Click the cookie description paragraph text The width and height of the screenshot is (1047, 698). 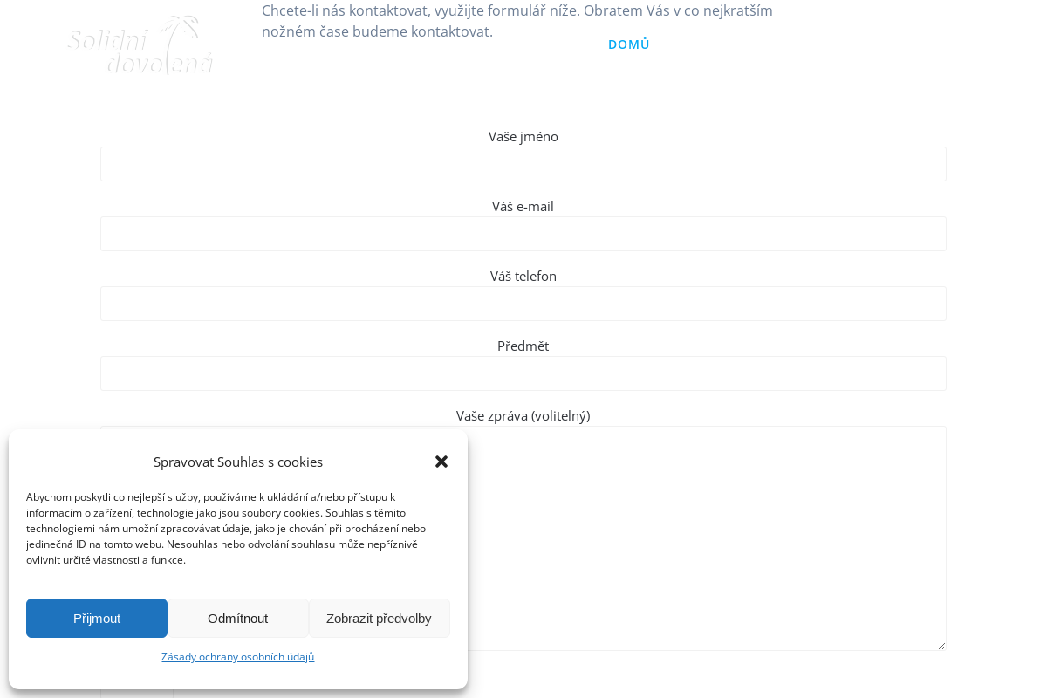227,529
